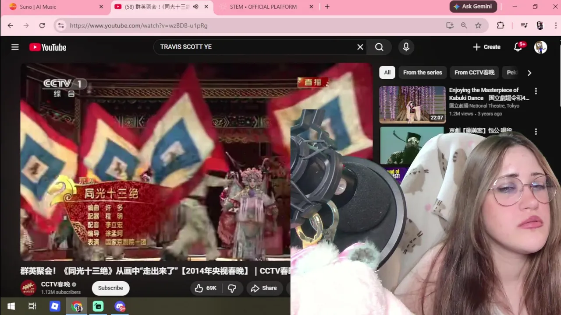Close the Suno AI Music tab
This screenshot has width=561, height=315.
coord(101,7)
